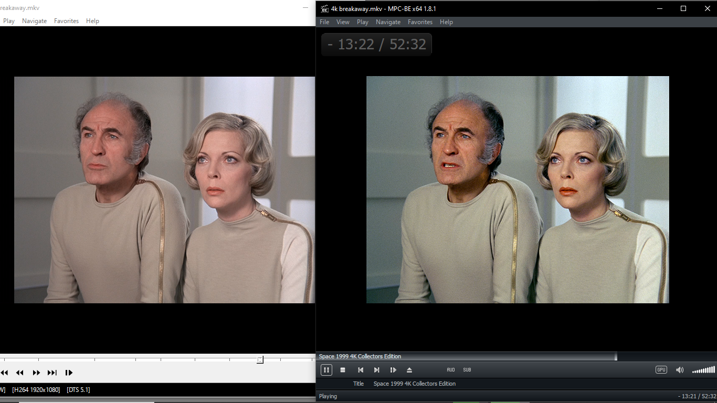Click the '[H264 1920x1080]' status entry

[x=36, y=389]
